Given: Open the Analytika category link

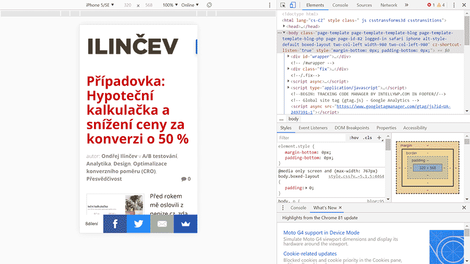Looking at the screenshot, I should (x=99, y=164).
